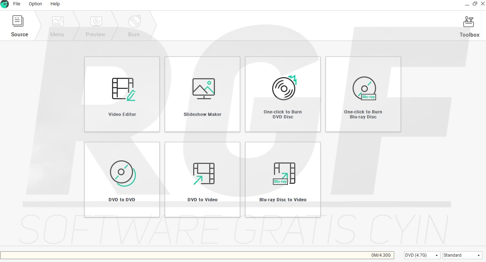
Task: Click the 0M/4.30G capacity text
Action: tap(381, 255)
